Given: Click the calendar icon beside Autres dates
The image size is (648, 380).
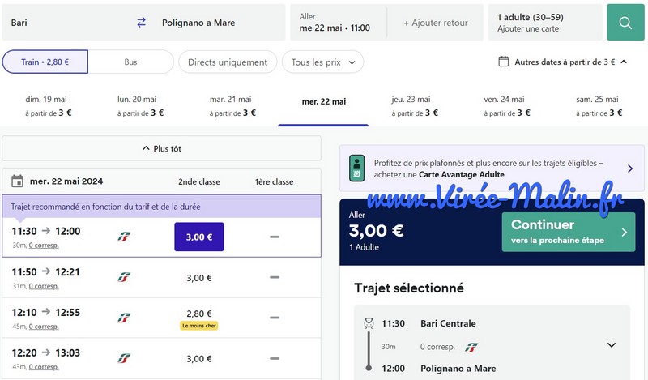Looking at the screenshot, I should tap(504, 62).
